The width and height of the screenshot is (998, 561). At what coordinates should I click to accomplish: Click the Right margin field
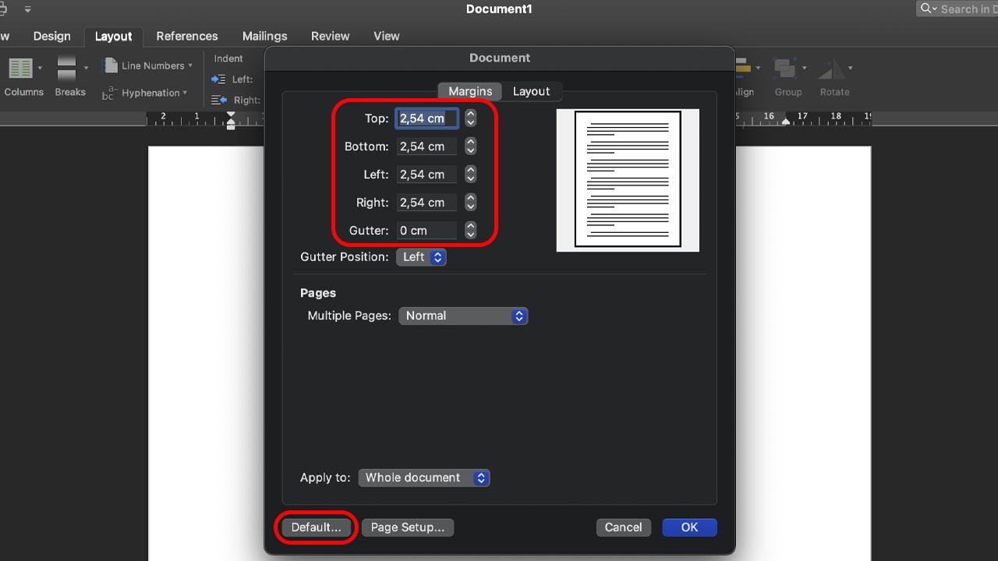coord(427,203)
